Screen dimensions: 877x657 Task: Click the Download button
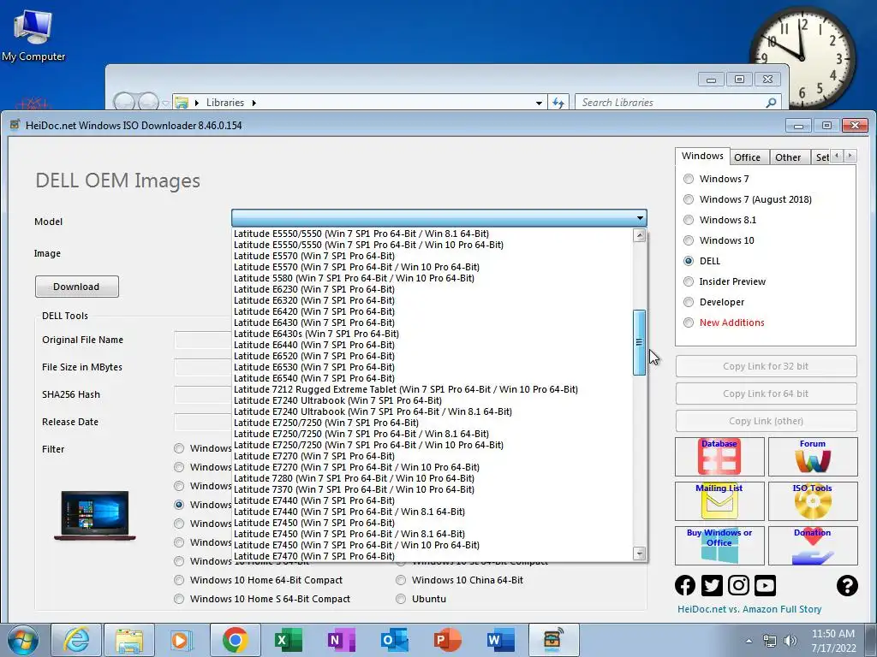[x=76, y=287]
